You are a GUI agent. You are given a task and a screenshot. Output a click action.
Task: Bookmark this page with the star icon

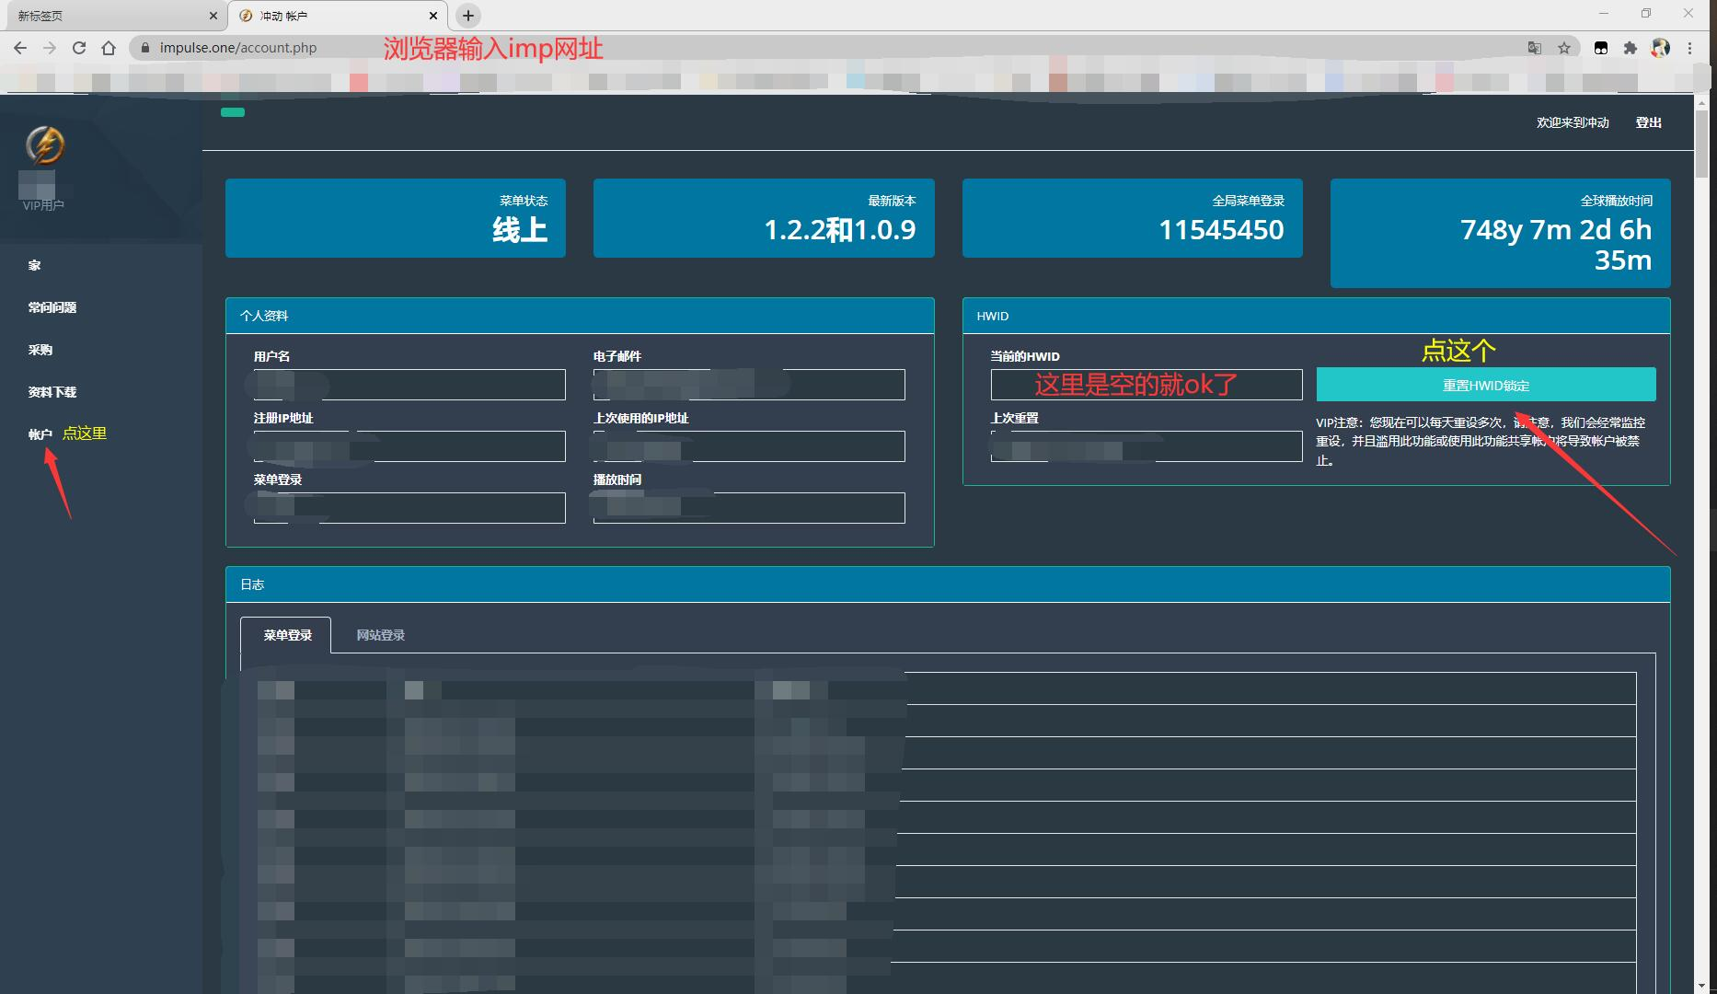(x=1564, y=48)
